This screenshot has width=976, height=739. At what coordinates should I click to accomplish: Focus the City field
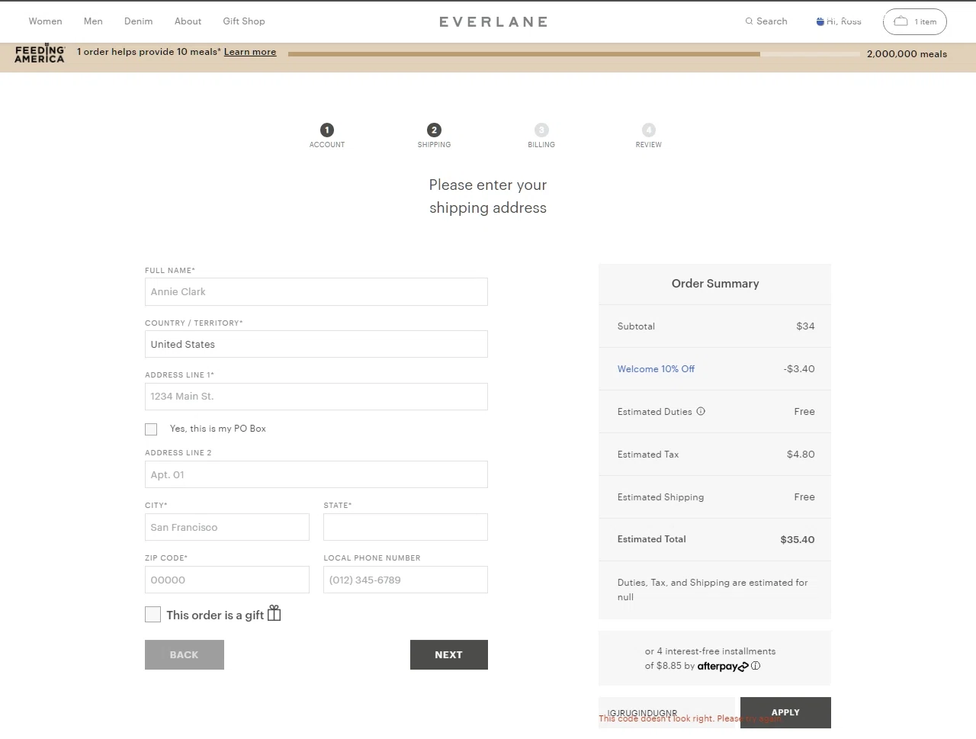[227, 527]
